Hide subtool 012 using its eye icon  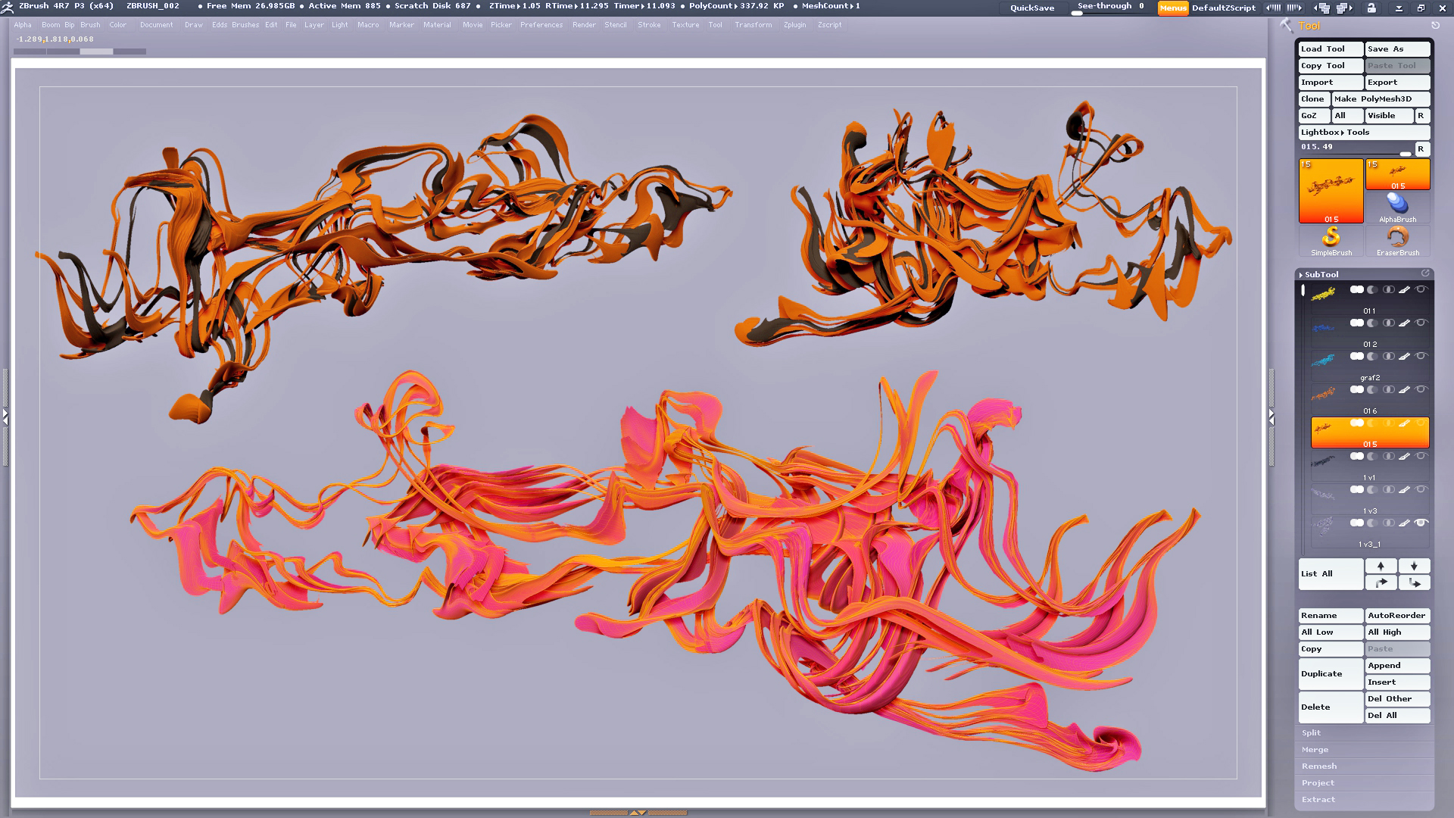coord(1421,323)
